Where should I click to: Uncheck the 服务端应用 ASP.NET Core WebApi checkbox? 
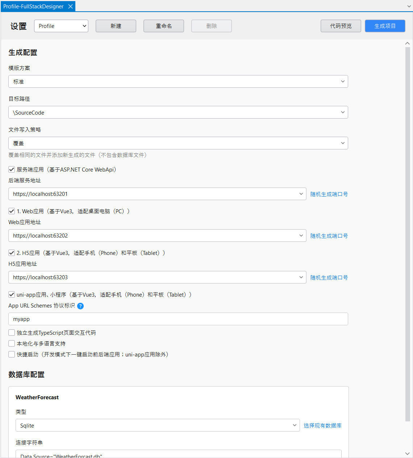coord(12,169)
